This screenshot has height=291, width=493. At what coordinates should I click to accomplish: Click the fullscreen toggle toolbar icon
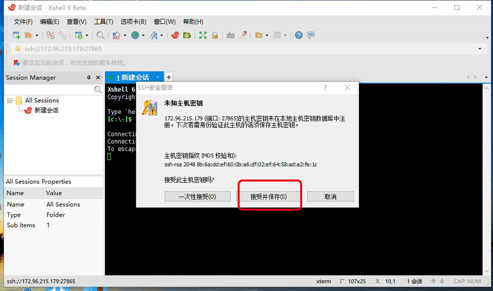pyautogui.click(x=203, y=35)
